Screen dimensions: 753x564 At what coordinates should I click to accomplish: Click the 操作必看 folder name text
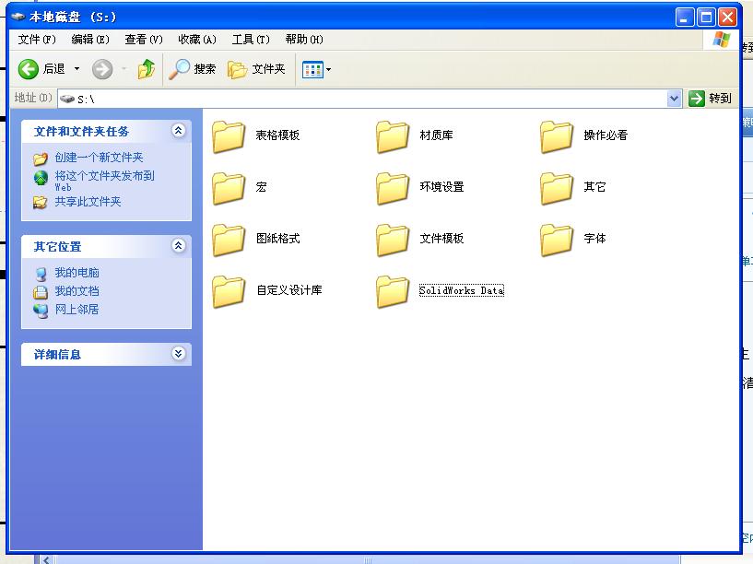[x=606, y=135]
